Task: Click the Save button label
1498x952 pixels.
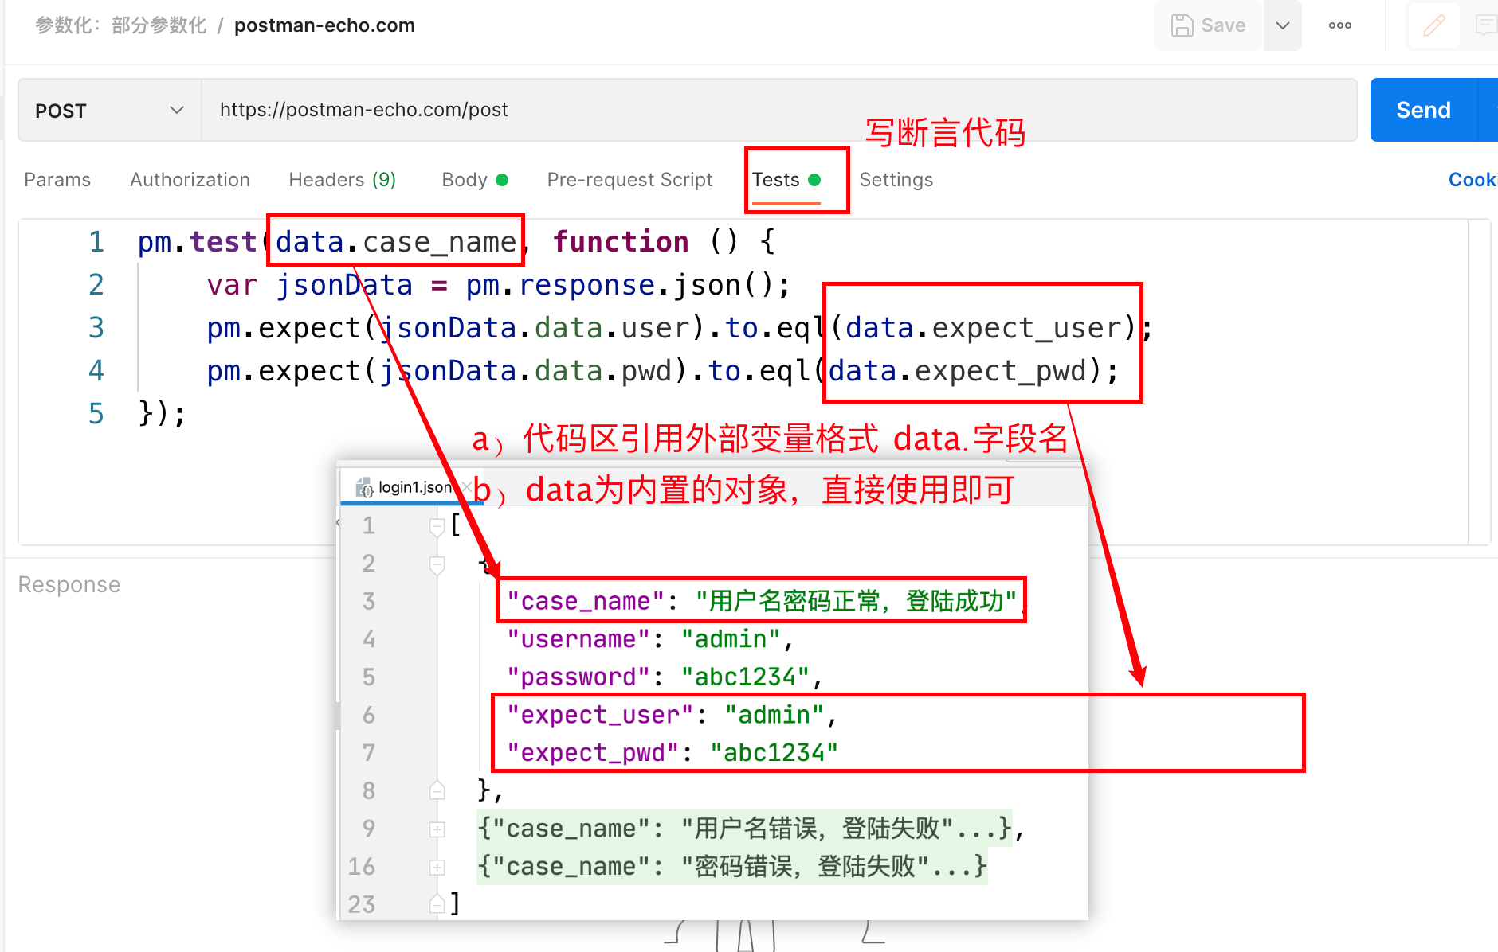Action: 1223,25
